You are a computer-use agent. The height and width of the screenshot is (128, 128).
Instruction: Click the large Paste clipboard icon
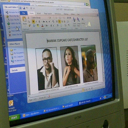24,19
